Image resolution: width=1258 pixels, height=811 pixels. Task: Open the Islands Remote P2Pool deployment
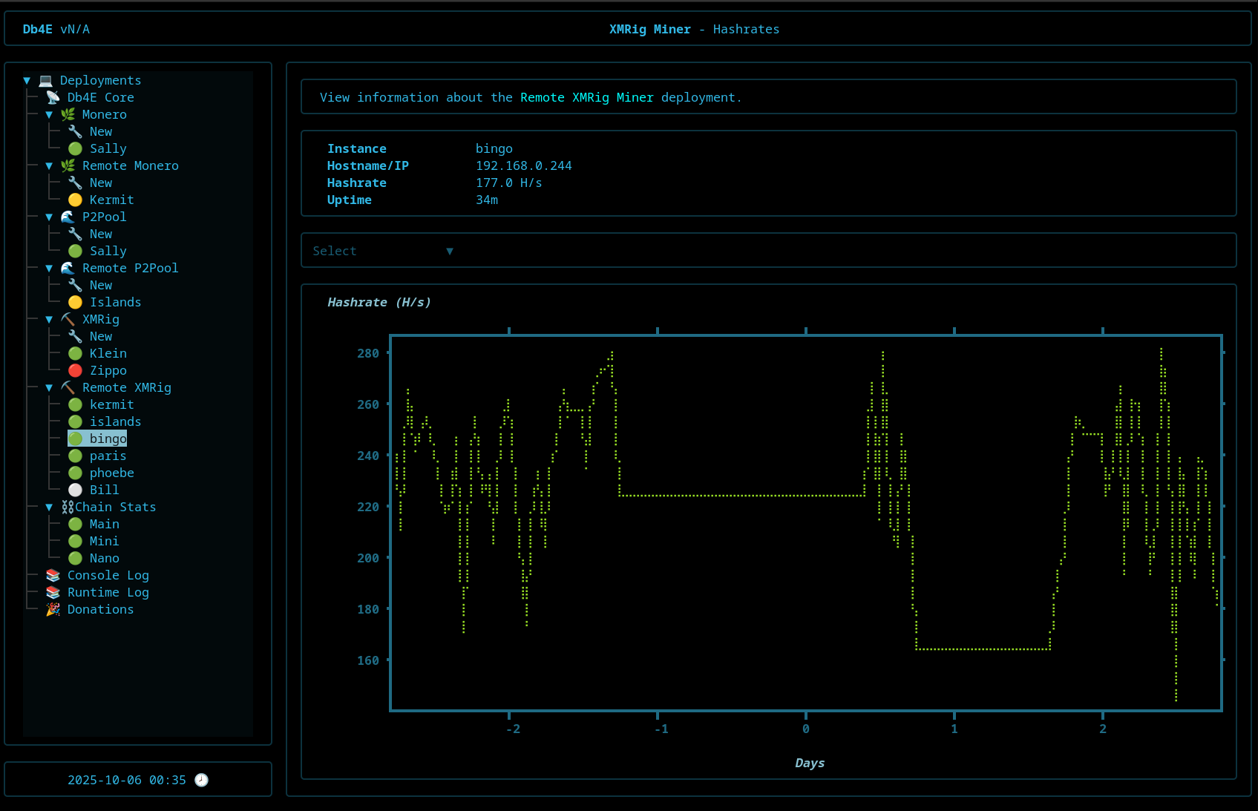115,302
